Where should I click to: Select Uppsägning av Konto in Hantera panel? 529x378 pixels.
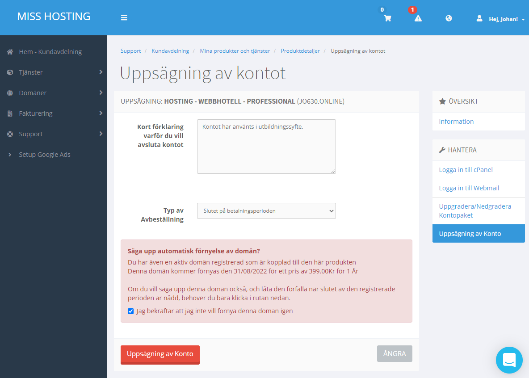(479, 234)
